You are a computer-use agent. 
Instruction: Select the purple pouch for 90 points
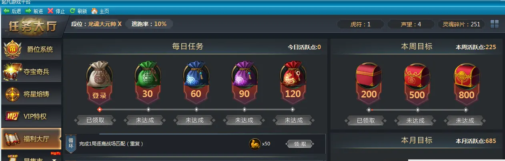[244, 75]
